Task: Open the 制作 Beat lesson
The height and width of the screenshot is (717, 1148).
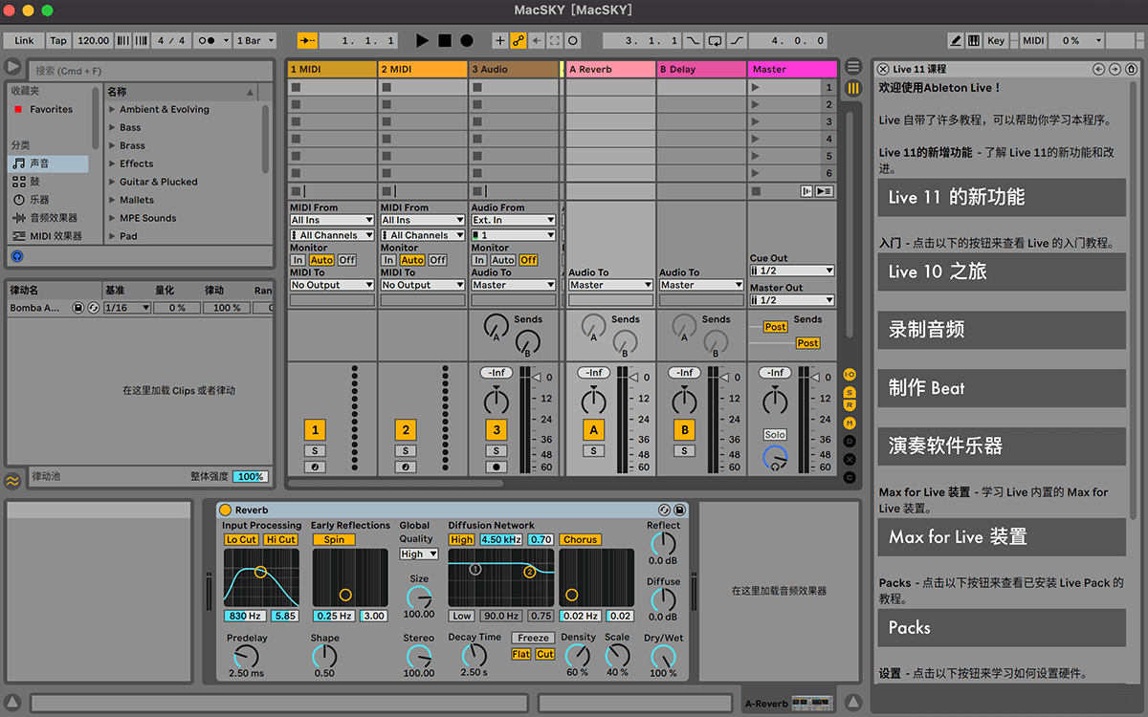Action: [1002, 388]
